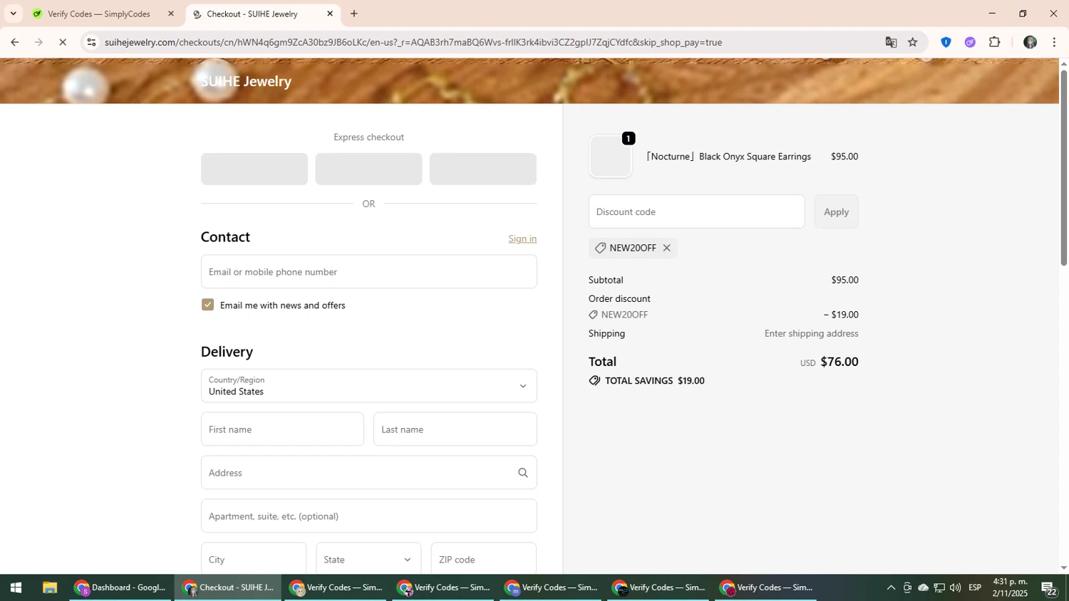Open the State dropdown
The width and height of the screenshot is (1069, 601).
(368, 559)
